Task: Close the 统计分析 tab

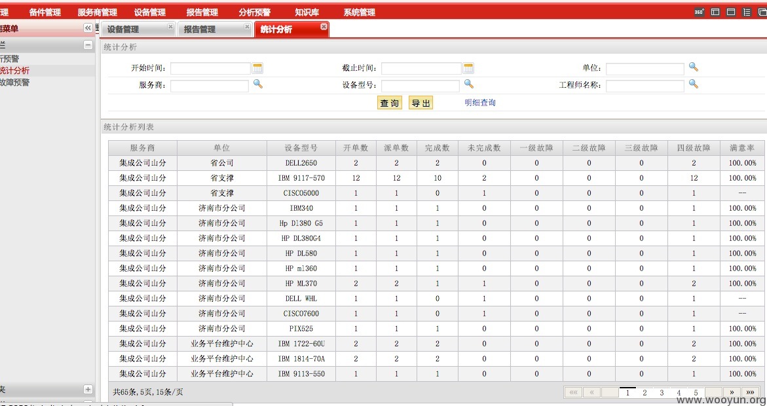Action: tap(324, 27)
